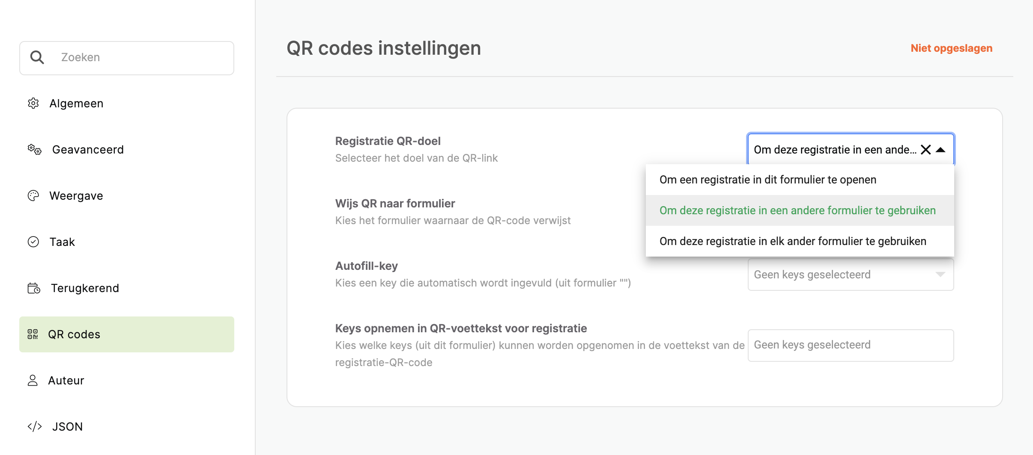Click the Taak checkmark circle icon
The width and height of the screenshot is (1033, 455).
coord(33,242)
